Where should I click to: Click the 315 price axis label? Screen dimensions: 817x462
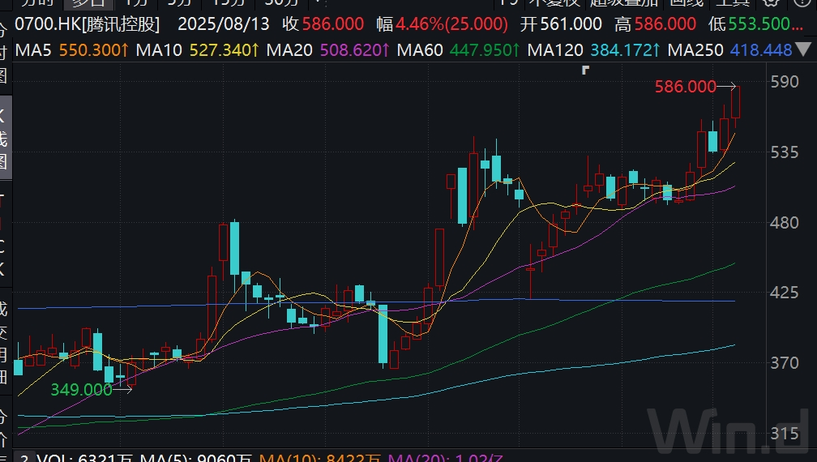[785, 433]
